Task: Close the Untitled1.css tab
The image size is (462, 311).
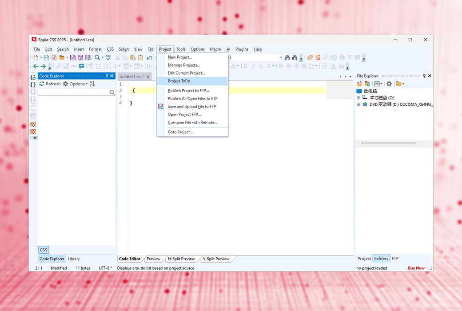Action: (148, 77)
